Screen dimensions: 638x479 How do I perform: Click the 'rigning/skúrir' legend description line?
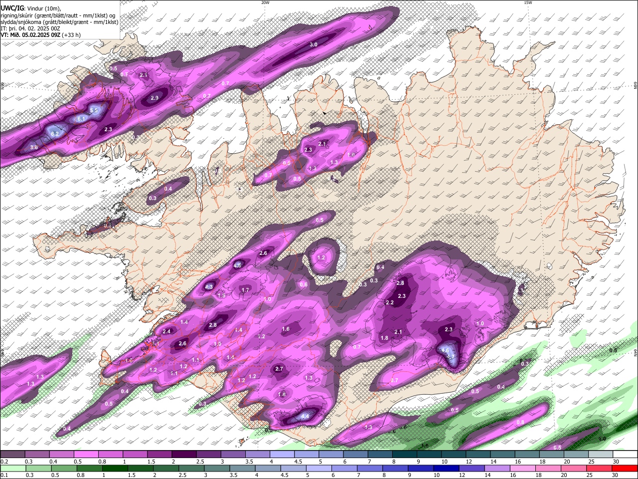(59, 15)
